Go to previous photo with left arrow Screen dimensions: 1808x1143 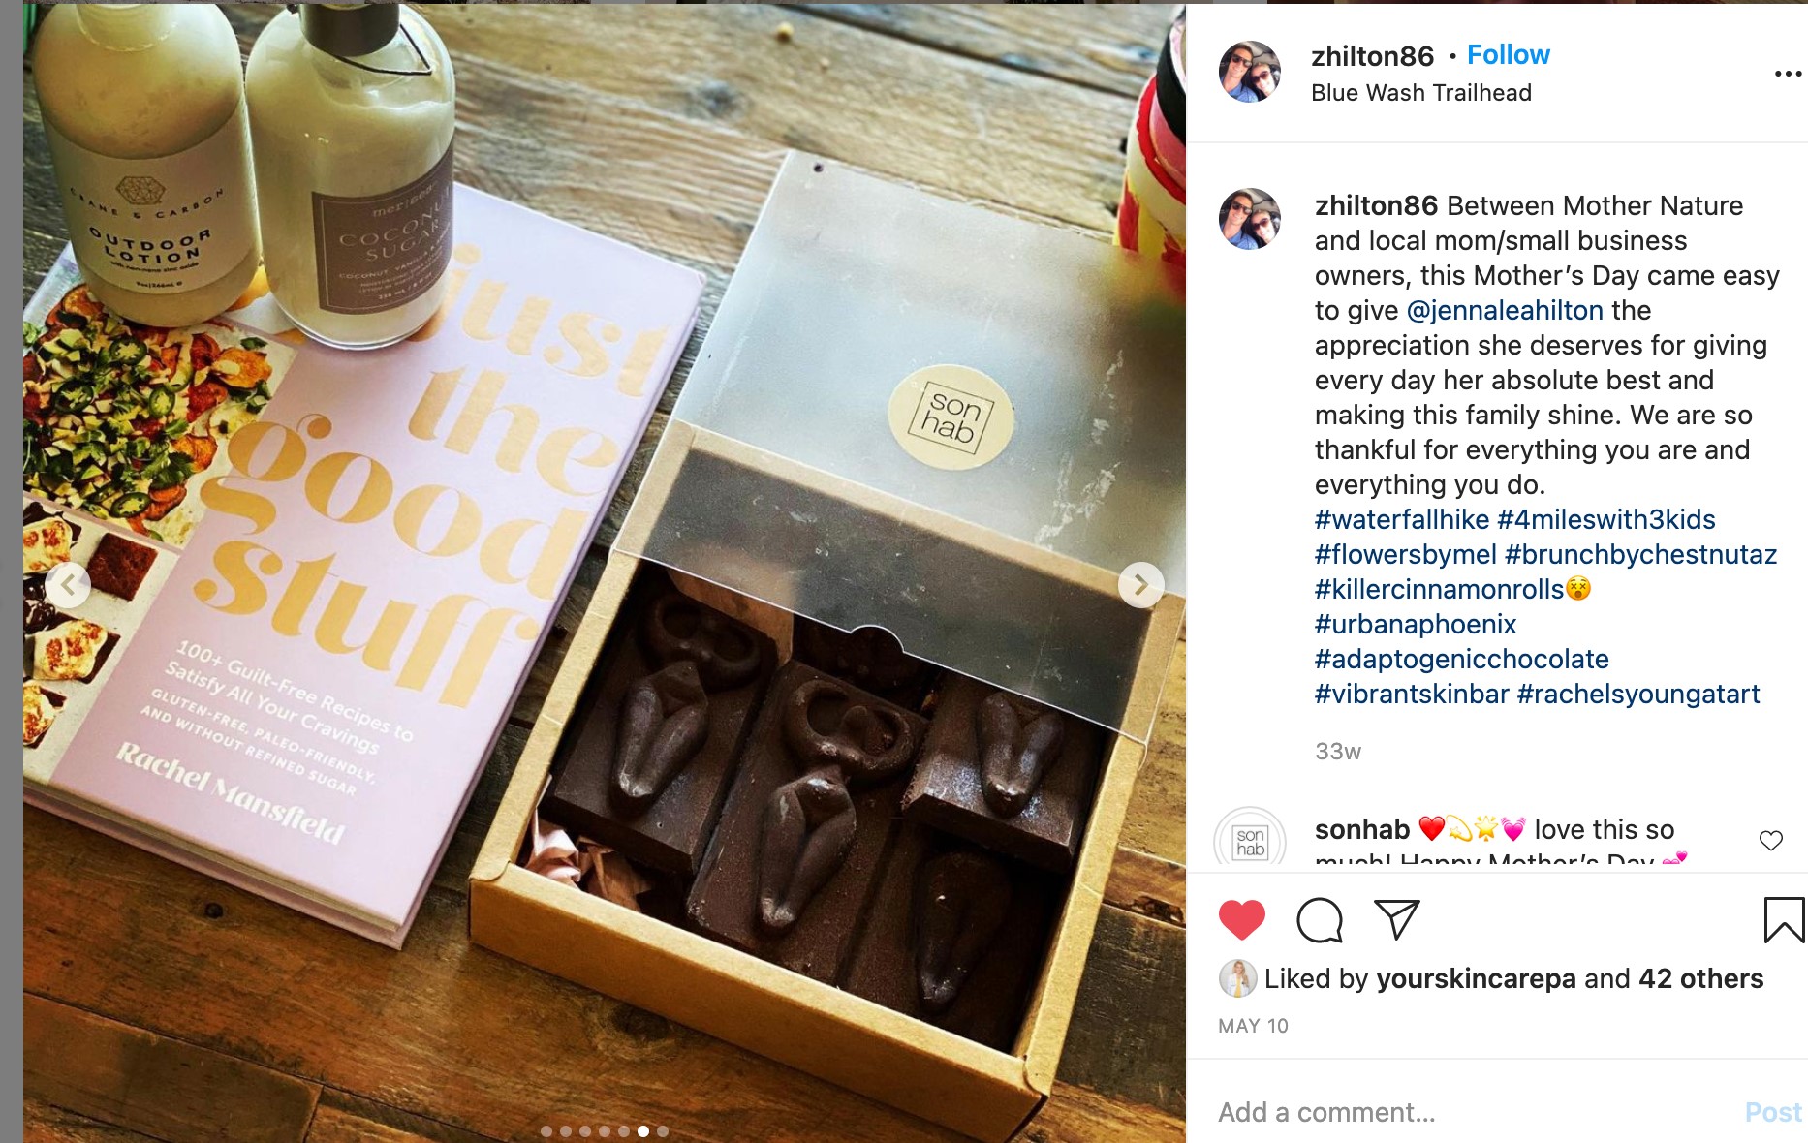pos(68,585)
